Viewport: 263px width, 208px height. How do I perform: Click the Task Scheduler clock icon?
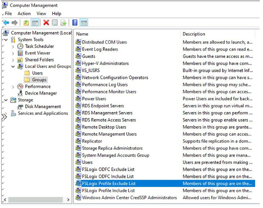click(20, 46)
